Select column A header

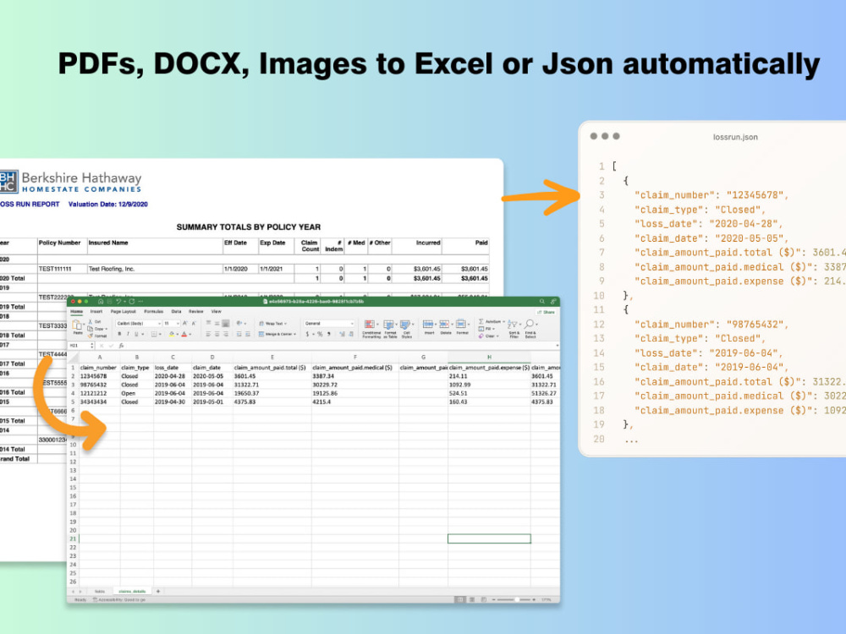click(x=99, y=357)
